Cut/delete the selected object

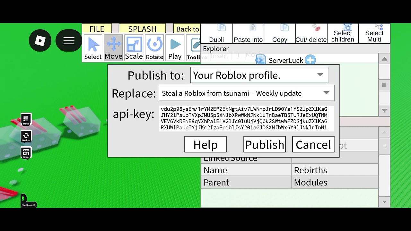click(311, 34)
